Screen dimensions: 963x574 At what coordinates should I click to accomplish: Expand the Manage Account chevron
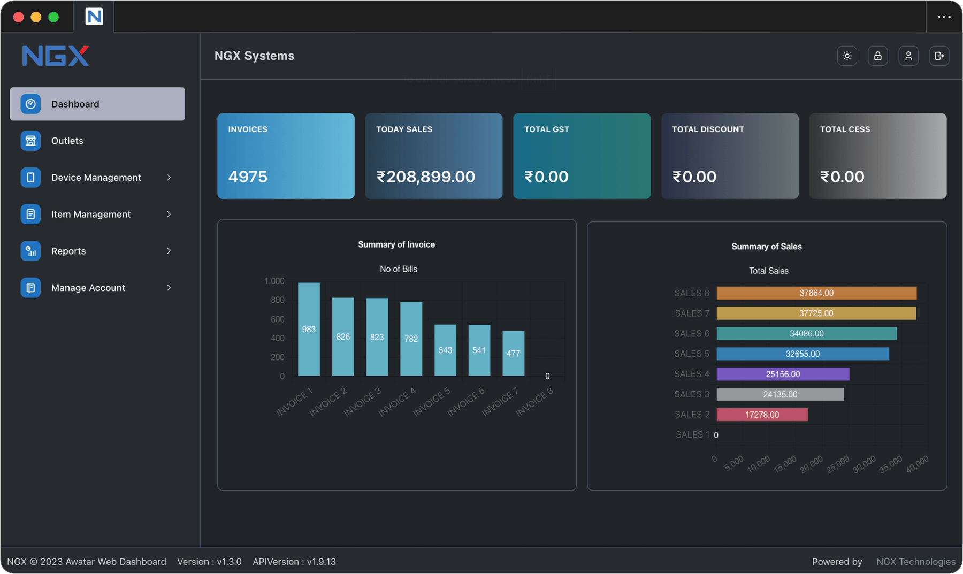169,288
